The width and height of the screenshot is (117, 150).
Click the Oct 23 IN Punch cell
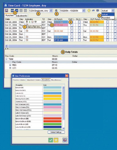point(61,31)
